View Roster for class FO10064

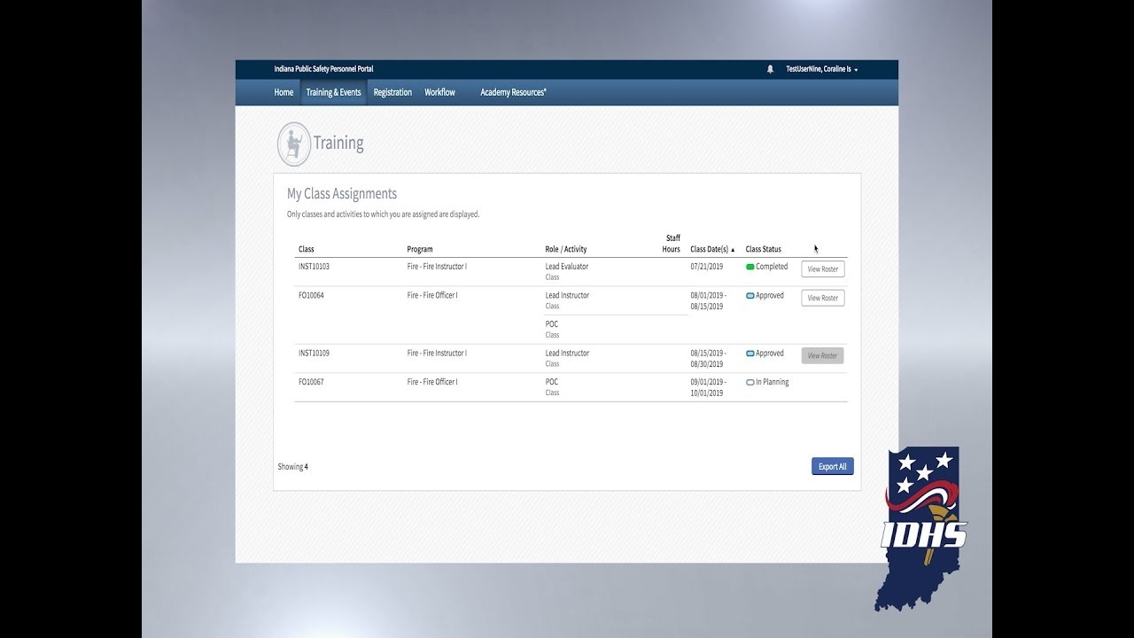822,298
